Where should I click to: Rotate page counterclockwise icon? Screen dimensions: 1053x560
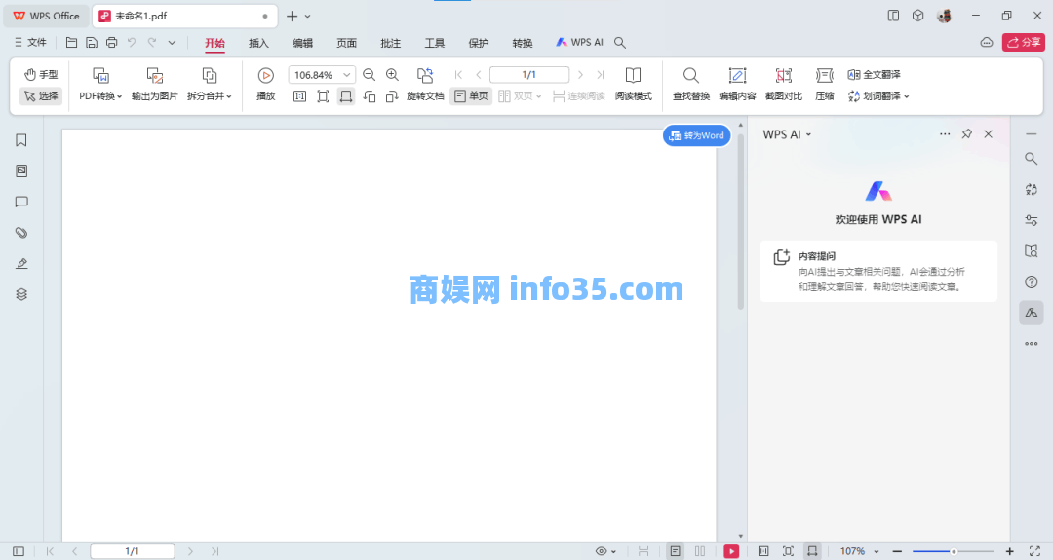[x=369, y=96]
